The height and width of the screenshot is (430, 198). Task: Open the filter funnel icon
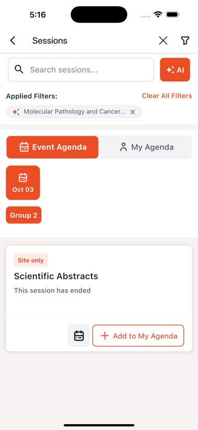point(185,41)
